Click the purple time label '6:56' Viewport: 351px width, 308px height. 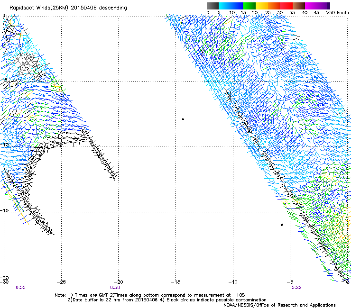115,288
